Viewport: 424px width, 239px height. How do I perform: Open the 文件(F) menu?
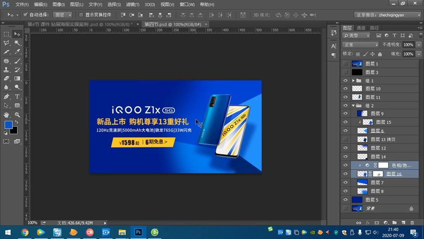[x=22, y=5]
